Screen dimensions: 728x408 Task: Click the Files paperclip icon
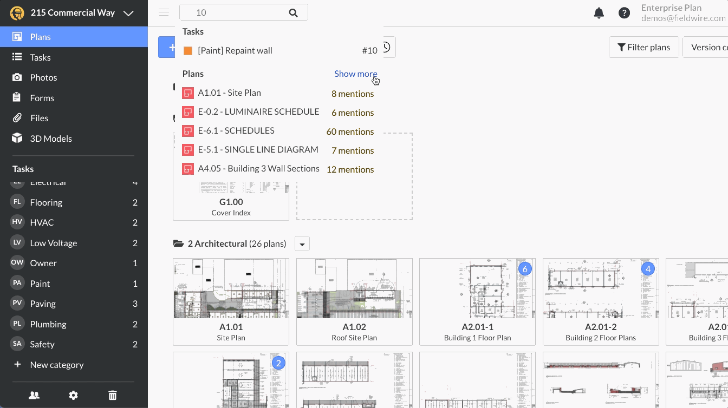tap(17, 118)
